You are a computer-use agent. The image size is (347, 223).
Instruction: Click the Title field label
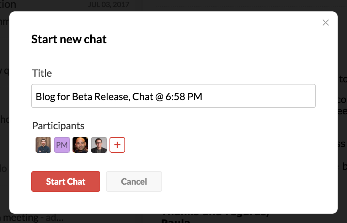click(x=42, y=73)
